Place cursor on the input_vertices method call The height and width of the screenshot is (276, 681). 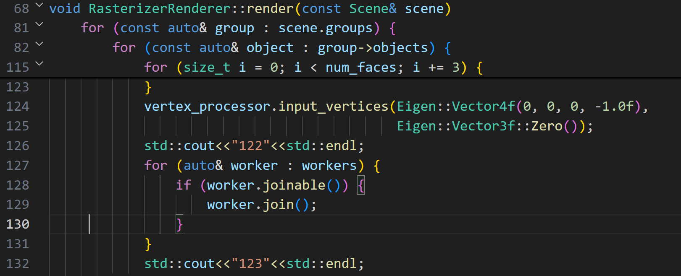coord(333,106)
